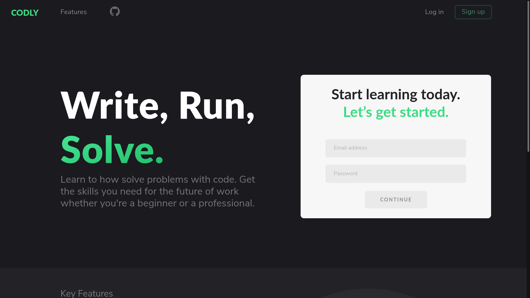Screen dimensions: 530x298
Task: Click the 'whether you're a beginner' line
Action: tap(157, 203)
